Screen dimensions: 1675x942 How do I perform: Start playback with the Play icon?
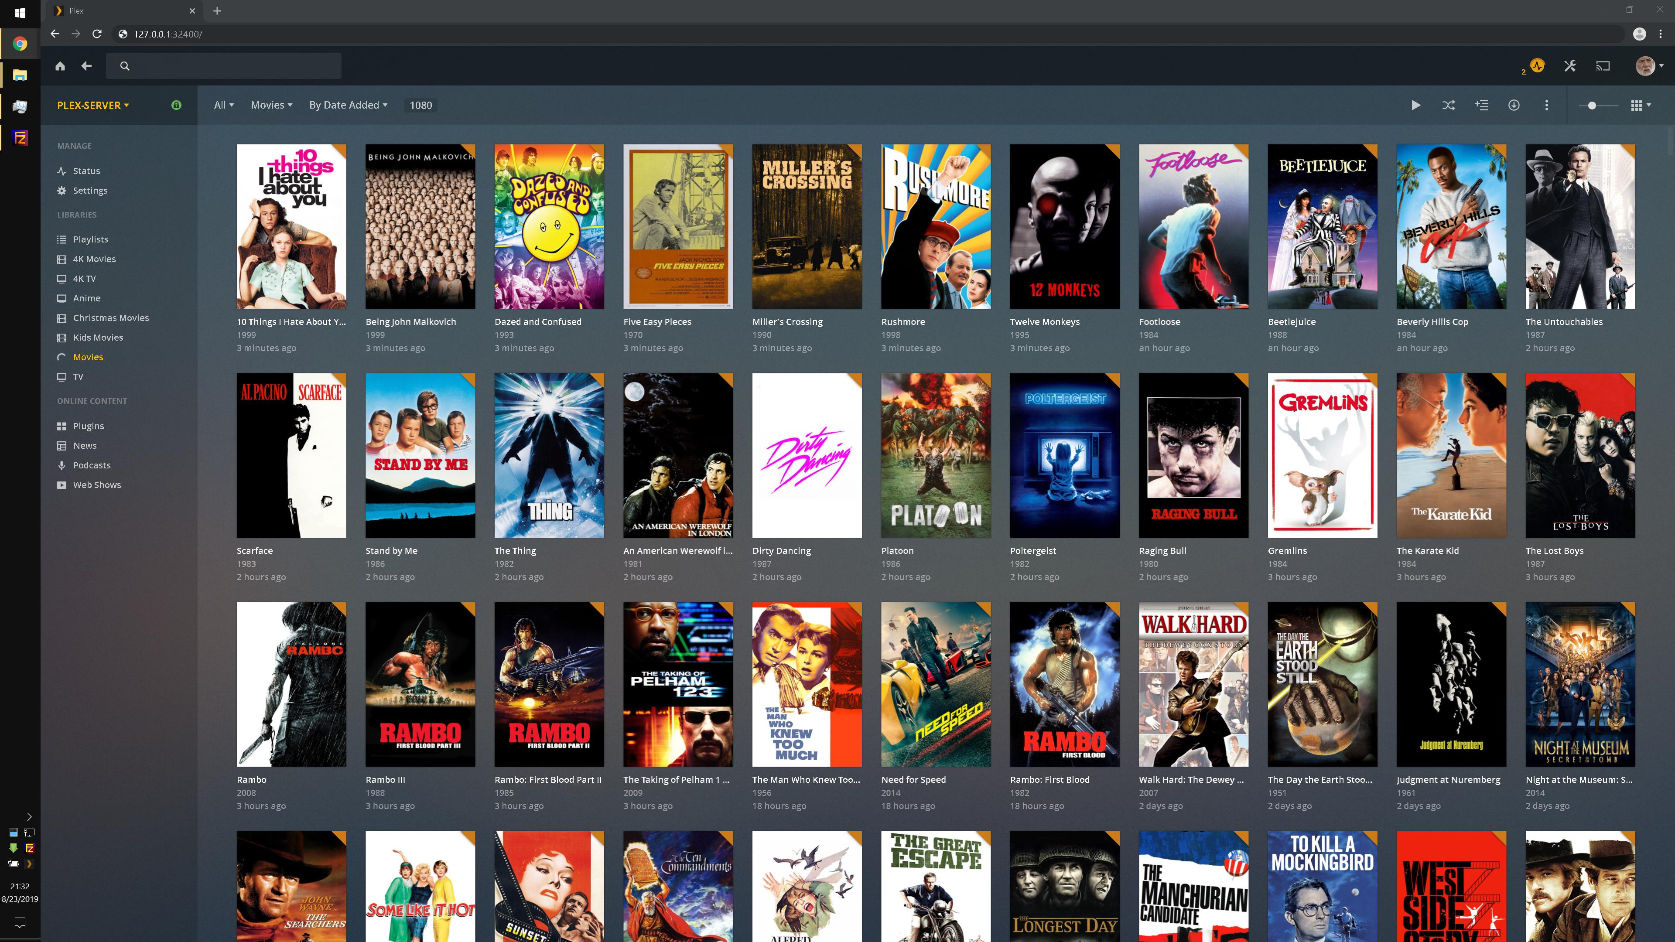[1415, 105]
